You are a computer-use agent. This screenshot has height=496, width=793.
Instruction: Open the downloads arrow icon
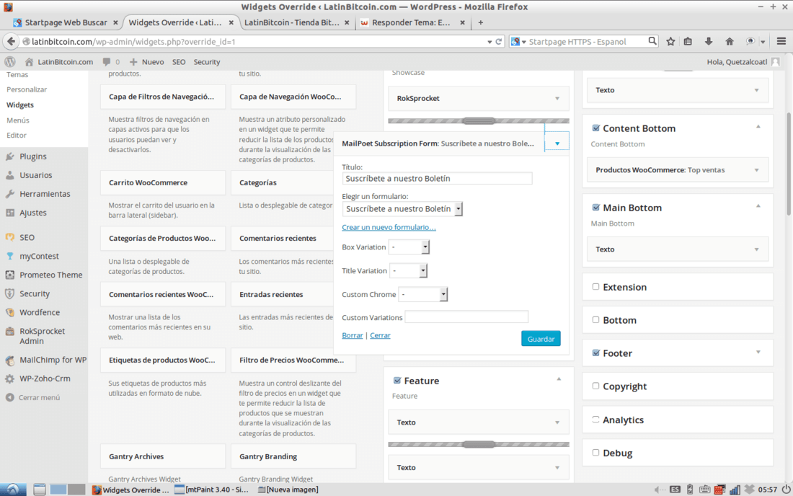709,42
